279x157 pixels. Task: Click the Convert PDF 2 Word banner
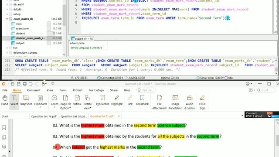262,115
